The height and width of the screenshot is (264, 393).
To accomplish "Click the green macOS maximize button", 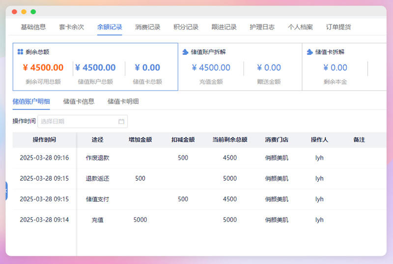I will click(33, 11).
